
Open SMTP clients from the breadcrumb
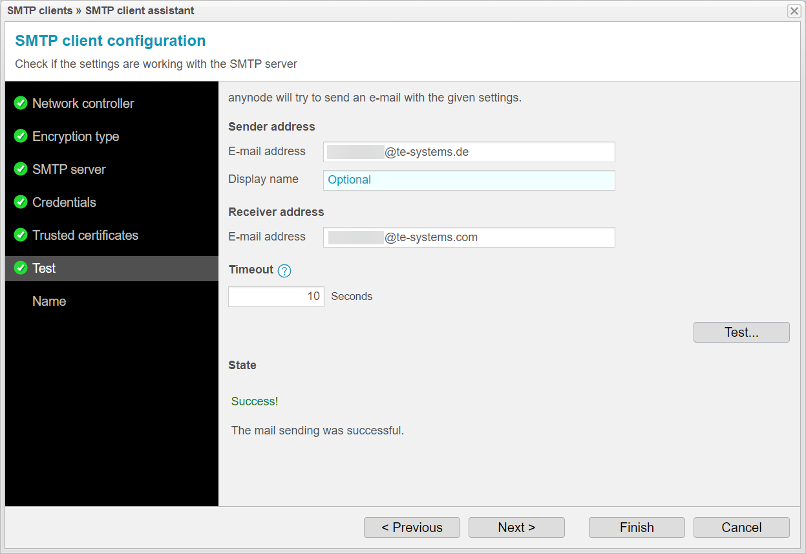pos(39,10)
